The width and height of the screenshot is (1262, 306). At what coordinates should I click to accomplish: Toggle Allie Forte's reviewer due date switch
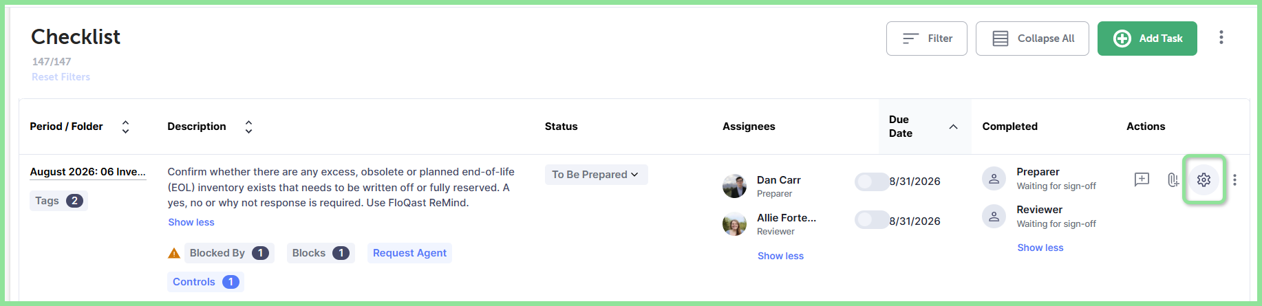coord(870,220)
